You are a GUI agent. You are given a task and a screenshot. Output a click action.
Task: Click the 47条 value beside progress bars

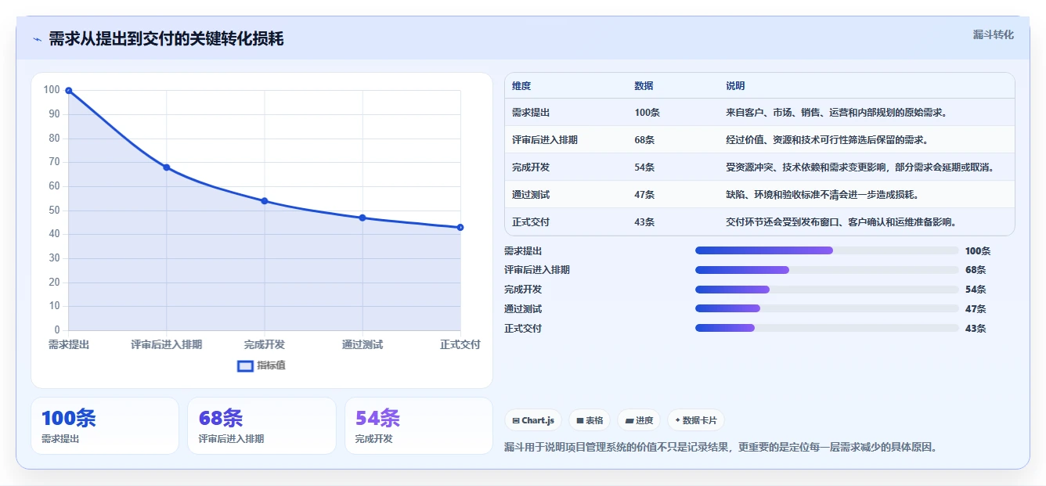[x=976, y=309]
